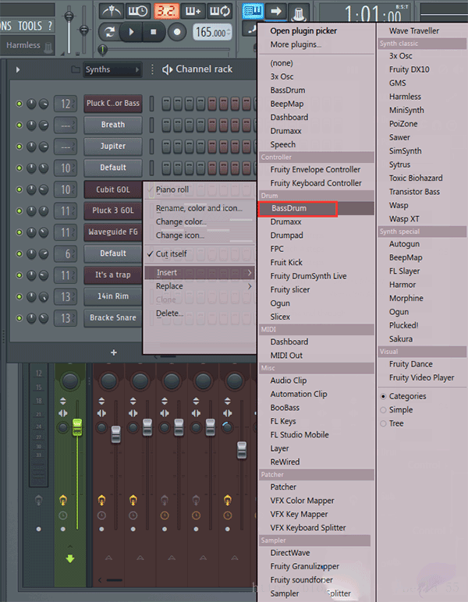This screenshot has width=468, height=602.
Task: Select the Bracke Snare channel button
Action: pos(113,318)
